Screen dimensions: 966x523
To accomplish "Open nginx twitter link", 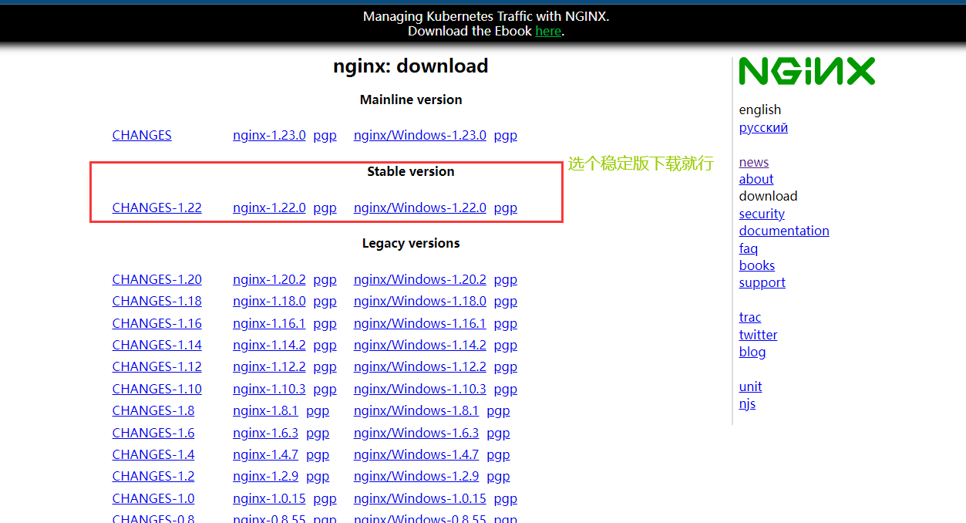I will click(x=759, y=335).
